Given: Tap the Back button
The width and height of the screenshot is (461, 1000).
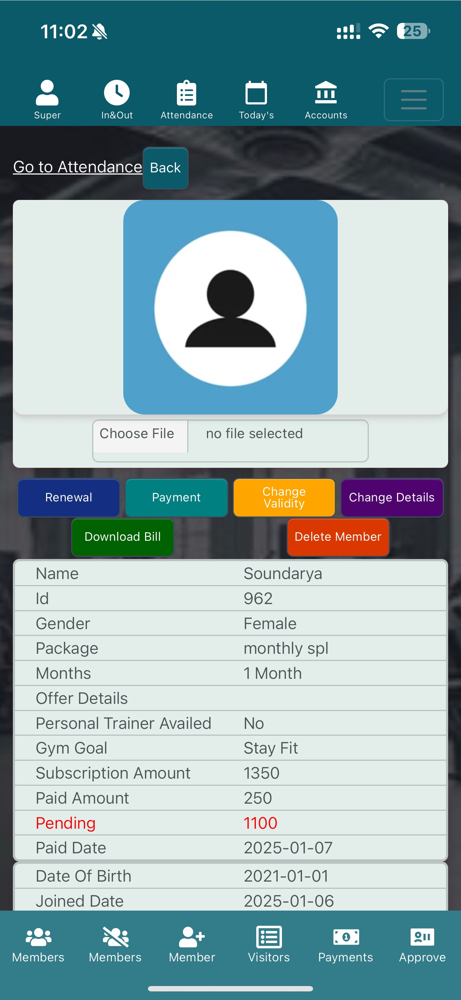Looking at the screenshot, I should (166, 168).
